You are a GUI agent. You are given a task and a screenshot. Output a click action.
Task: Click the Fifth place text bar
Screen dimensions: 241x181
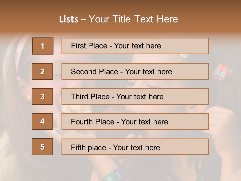[x=135, y=147]
